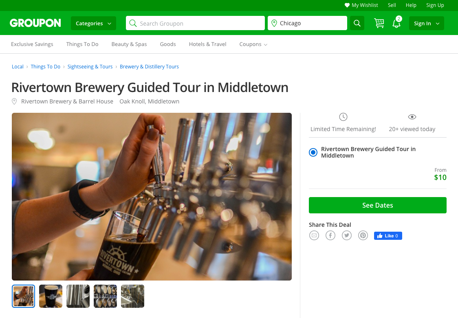Screen dimensions: 458x318
Task: Expand the Coupons menu
Action: coord(253,44)
